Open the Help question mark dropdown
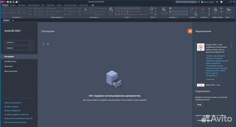The image size is (236, 127). pos(222,2)
